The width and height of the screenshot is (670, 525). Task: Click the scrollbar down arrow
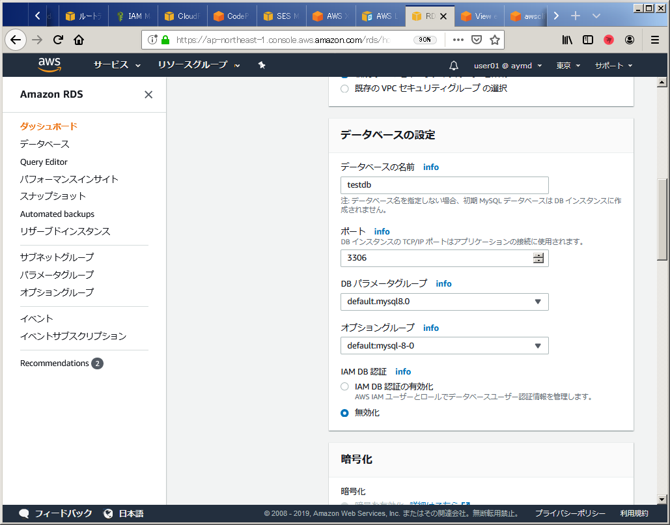(662, 499)
